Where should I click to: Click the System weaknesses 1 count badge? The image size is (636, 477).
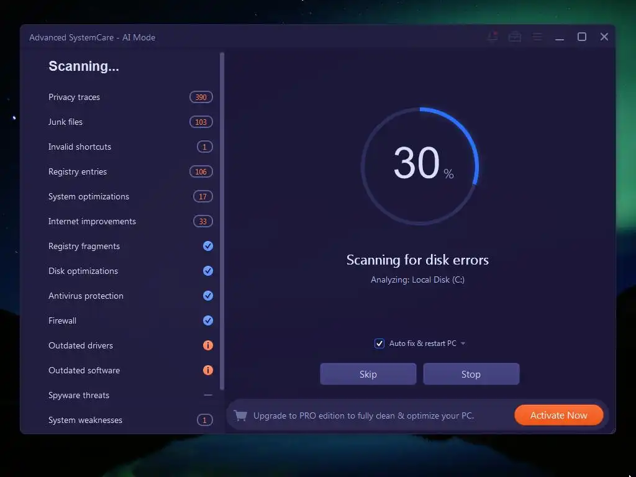[205, 420]
